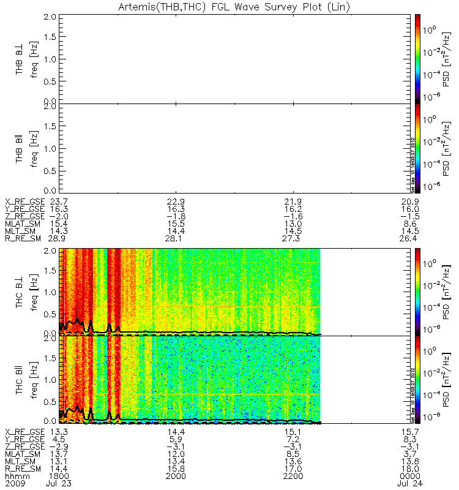Click the value '16.2' in the THB Y_RE_GSE row
Screen dimensions: 459x490
coord(293,209)
